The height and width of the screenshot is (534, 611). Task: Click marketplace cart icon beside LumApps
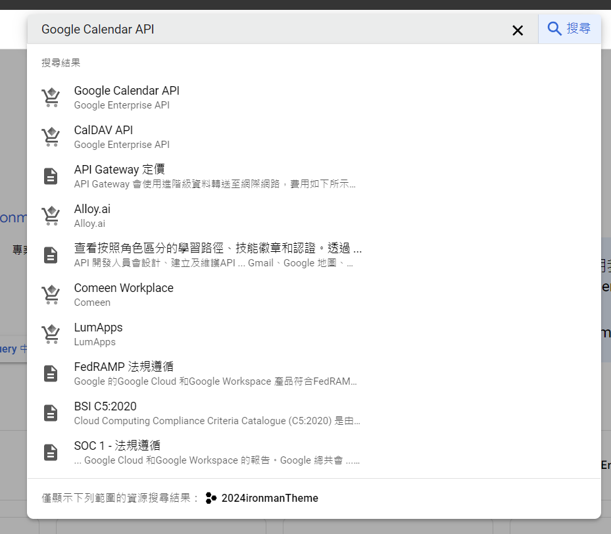pyautogui.click(x=51, y=334)
